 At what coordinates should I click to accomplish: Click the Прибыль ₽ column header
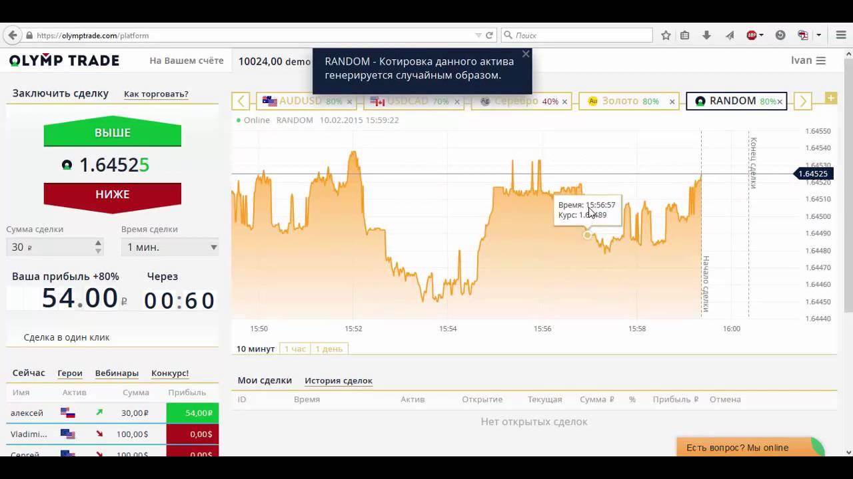[x=676, y=400]
